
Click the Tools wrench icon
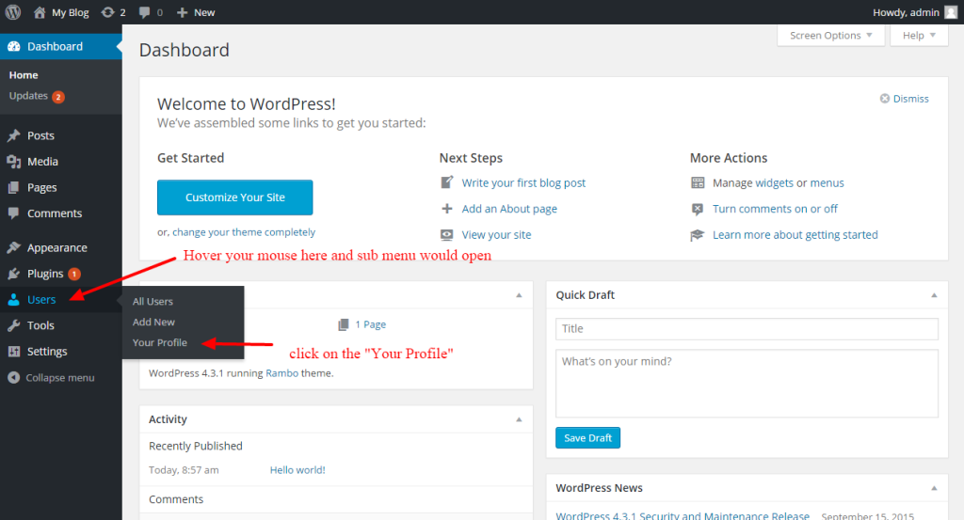click(x=13, y=325)
